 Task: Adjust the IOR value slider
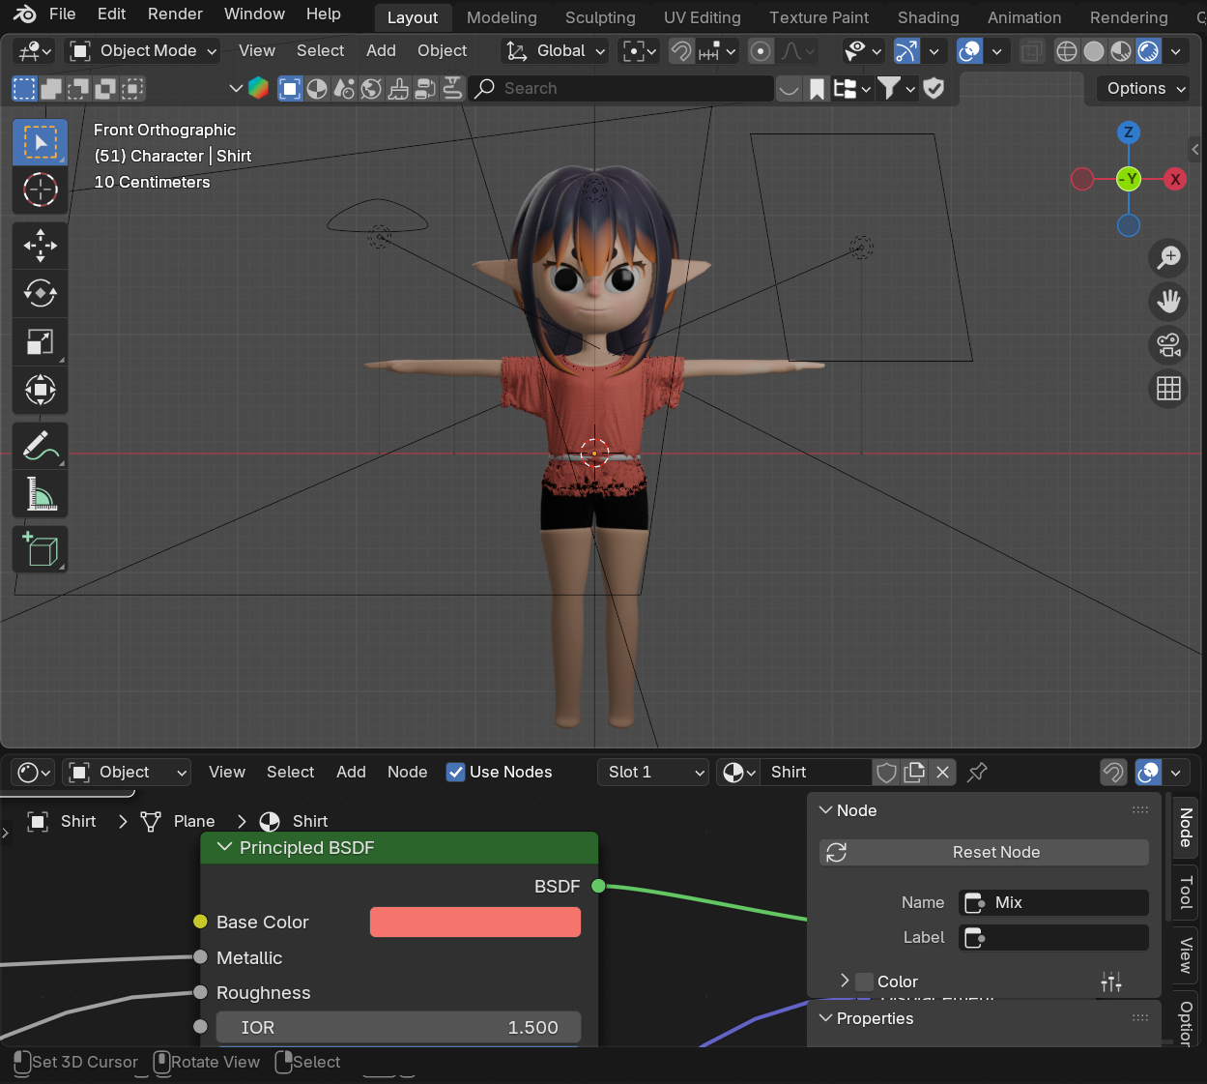pyautogui.click(x=398, y=1027)
